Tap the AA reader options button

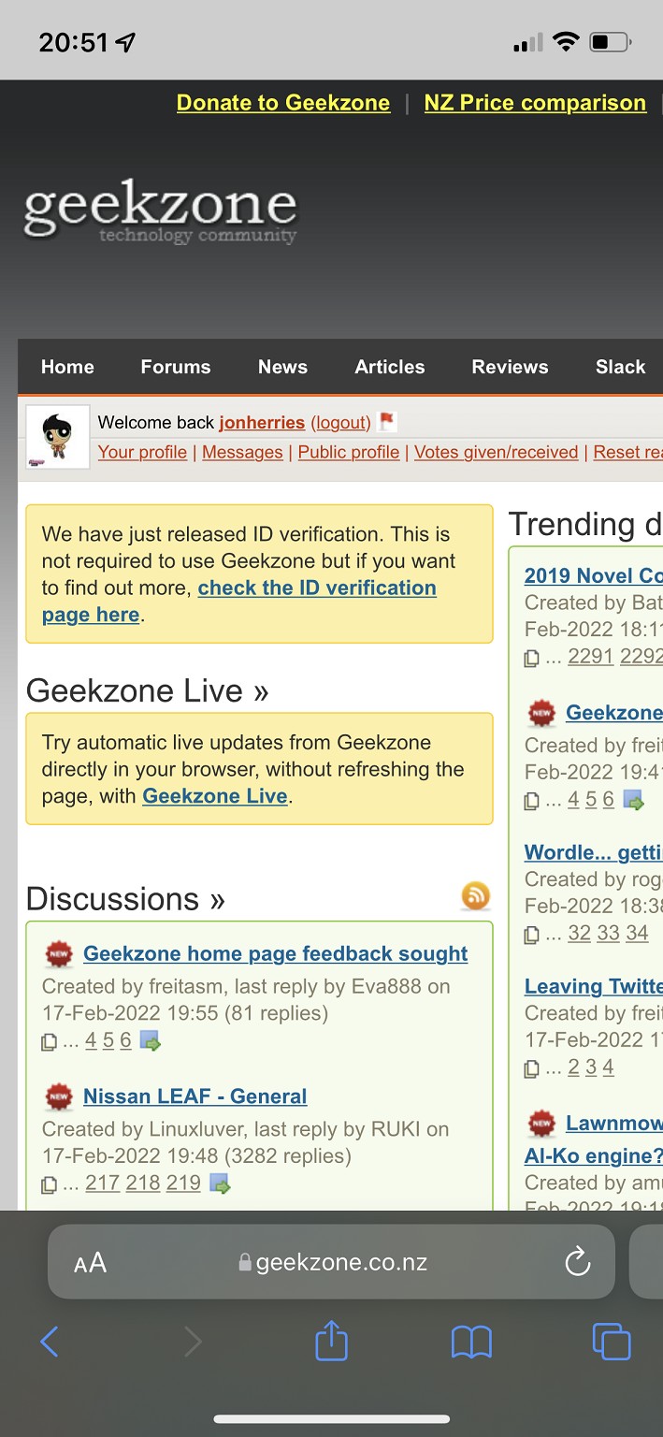tap(91, 1263)
